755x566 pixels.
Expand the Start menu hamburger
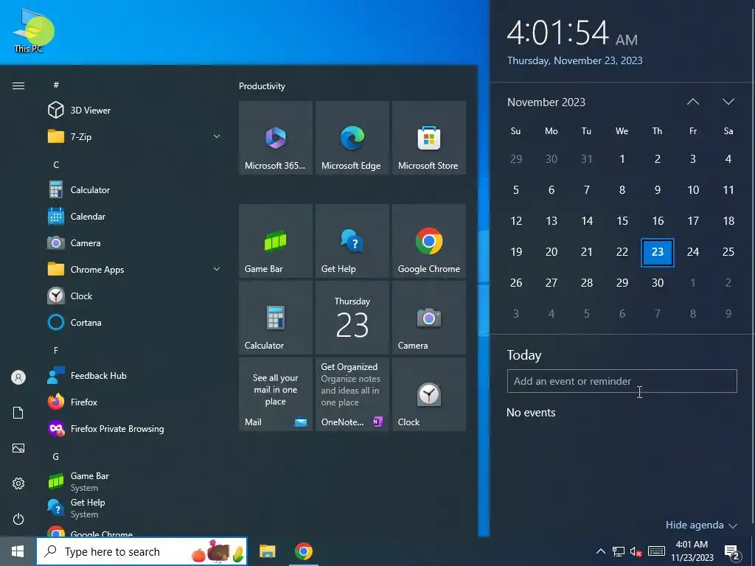pos(18,85)
